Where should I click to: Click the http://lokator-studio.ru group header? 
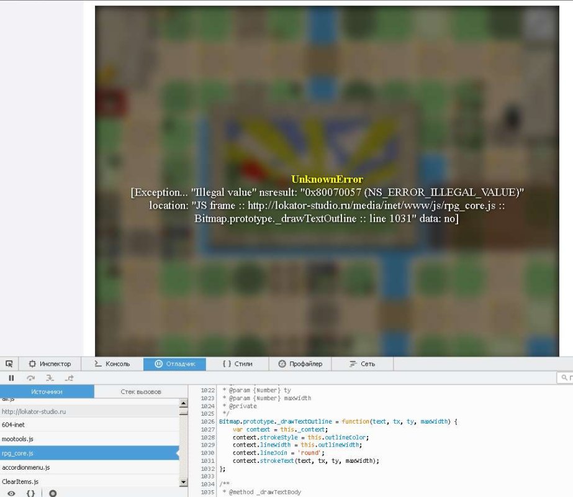89,411
